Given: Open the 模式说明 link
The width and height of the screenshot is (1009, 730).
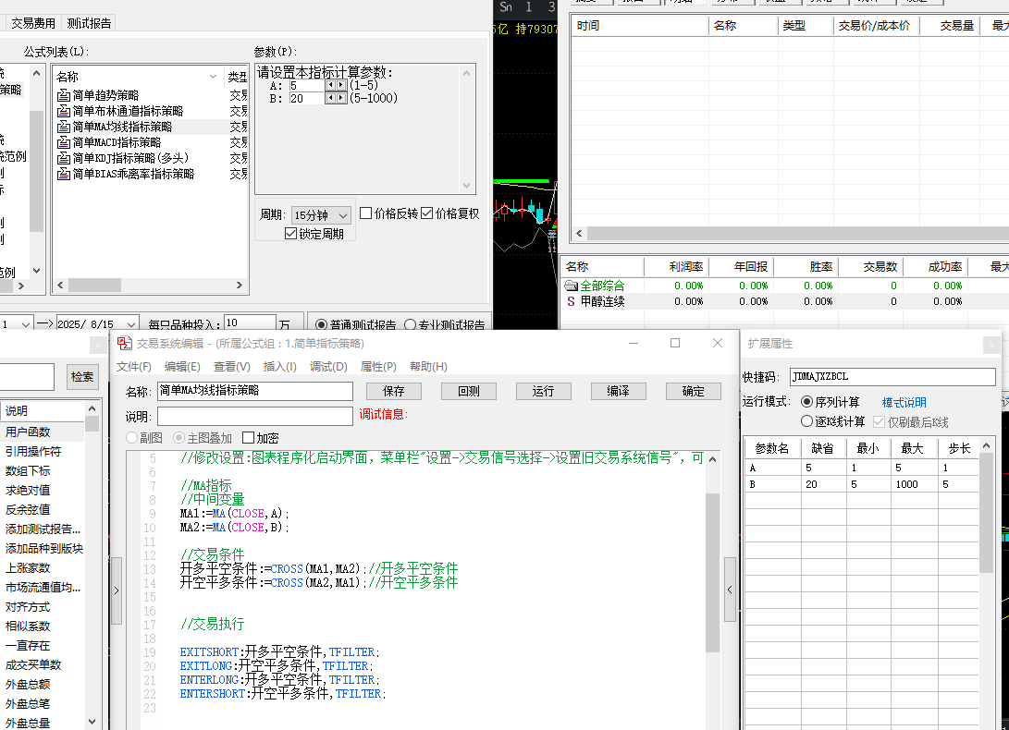Looking at the screenshot, I should (x=904, y=403).
